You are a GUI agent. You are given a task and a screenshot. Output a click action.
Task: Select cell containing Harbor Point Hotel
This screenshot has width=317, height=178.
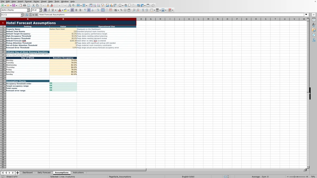tap(63, 29)
